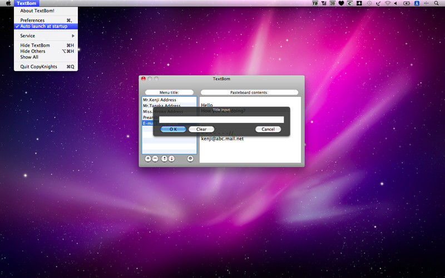Screen dimensions: 445x278
Task: Remove selected item with minus button
Action: [x=155, y=158]
